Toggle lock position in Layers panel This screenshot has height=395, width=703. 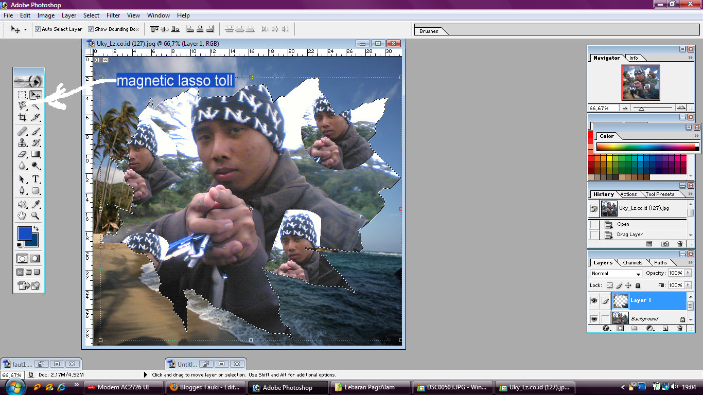628,285
